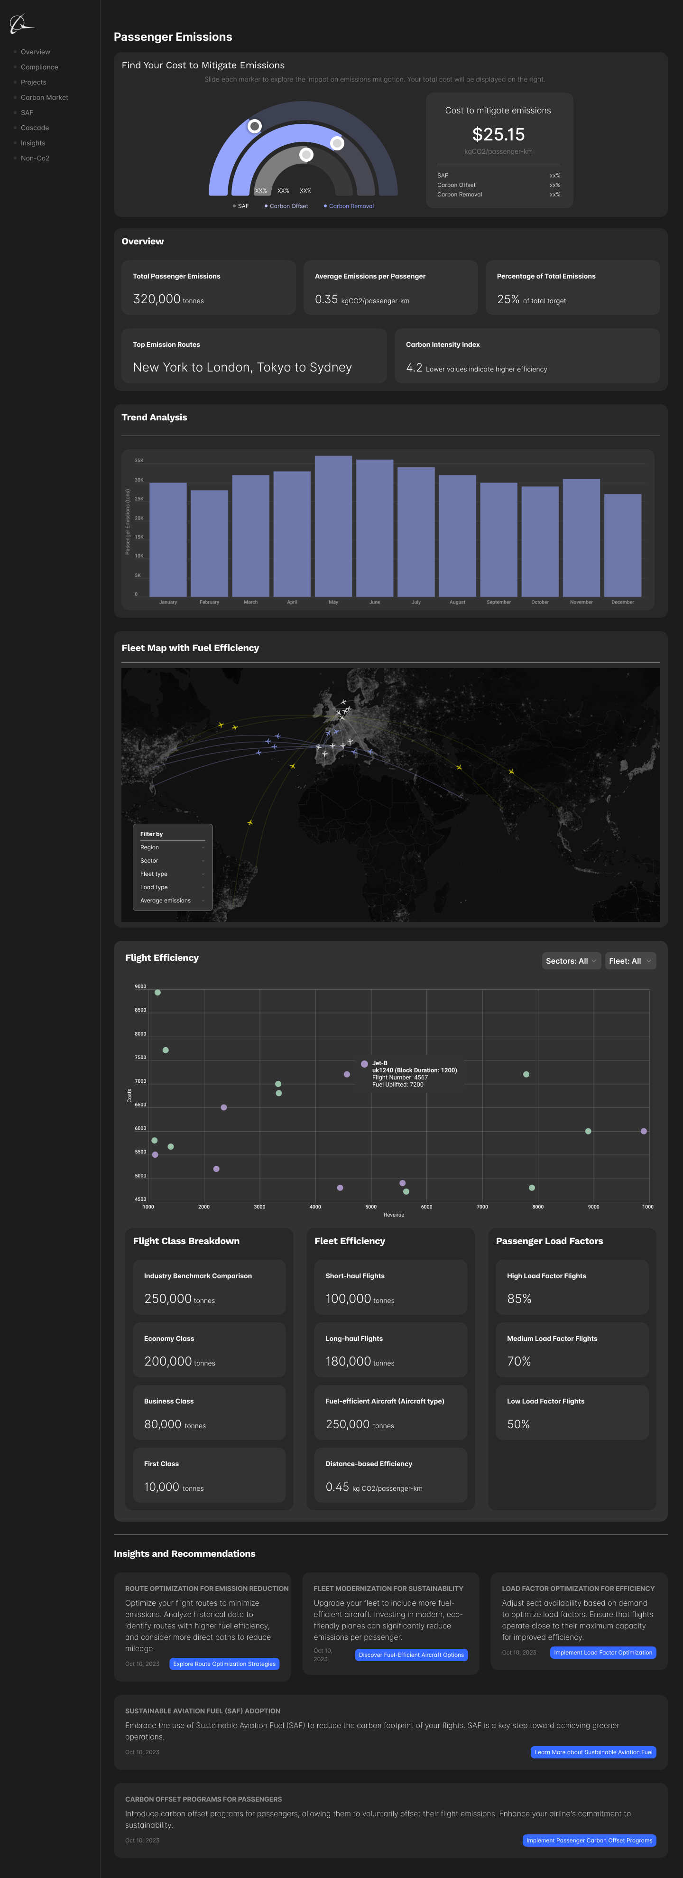Open the Carbon Market sidebar item

45,98
